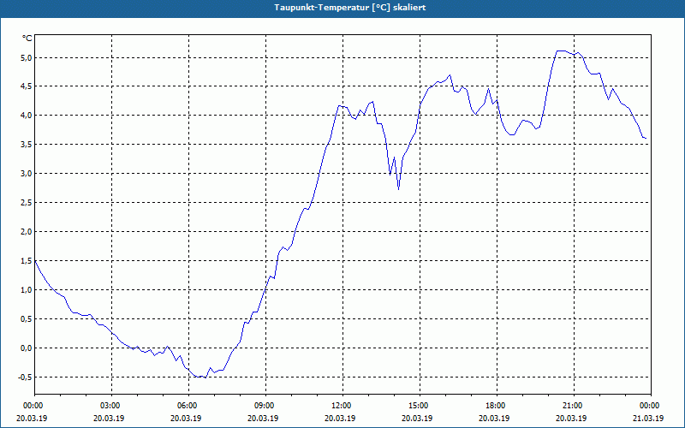This screenshot has width=685, height=428.
Task: Click the "20.03.19" date beneath 15:00
Action: tap(417, 418)
